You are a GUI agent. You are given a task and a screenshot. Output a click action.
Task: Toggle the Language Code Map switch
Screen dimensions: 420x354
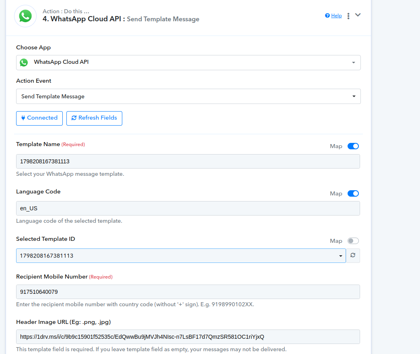353,193
